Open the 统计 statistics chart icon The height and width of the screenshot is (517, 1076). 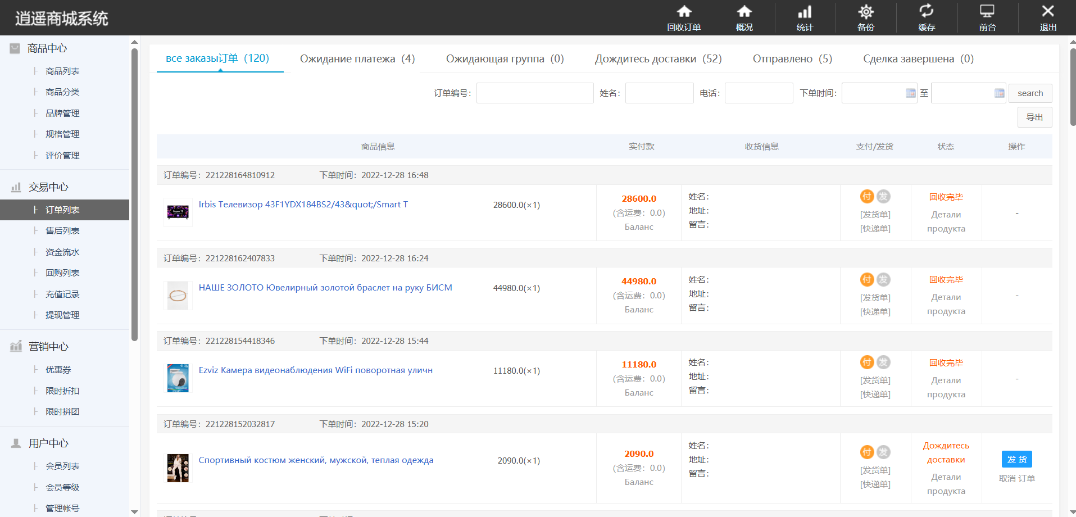coord(805,12)
